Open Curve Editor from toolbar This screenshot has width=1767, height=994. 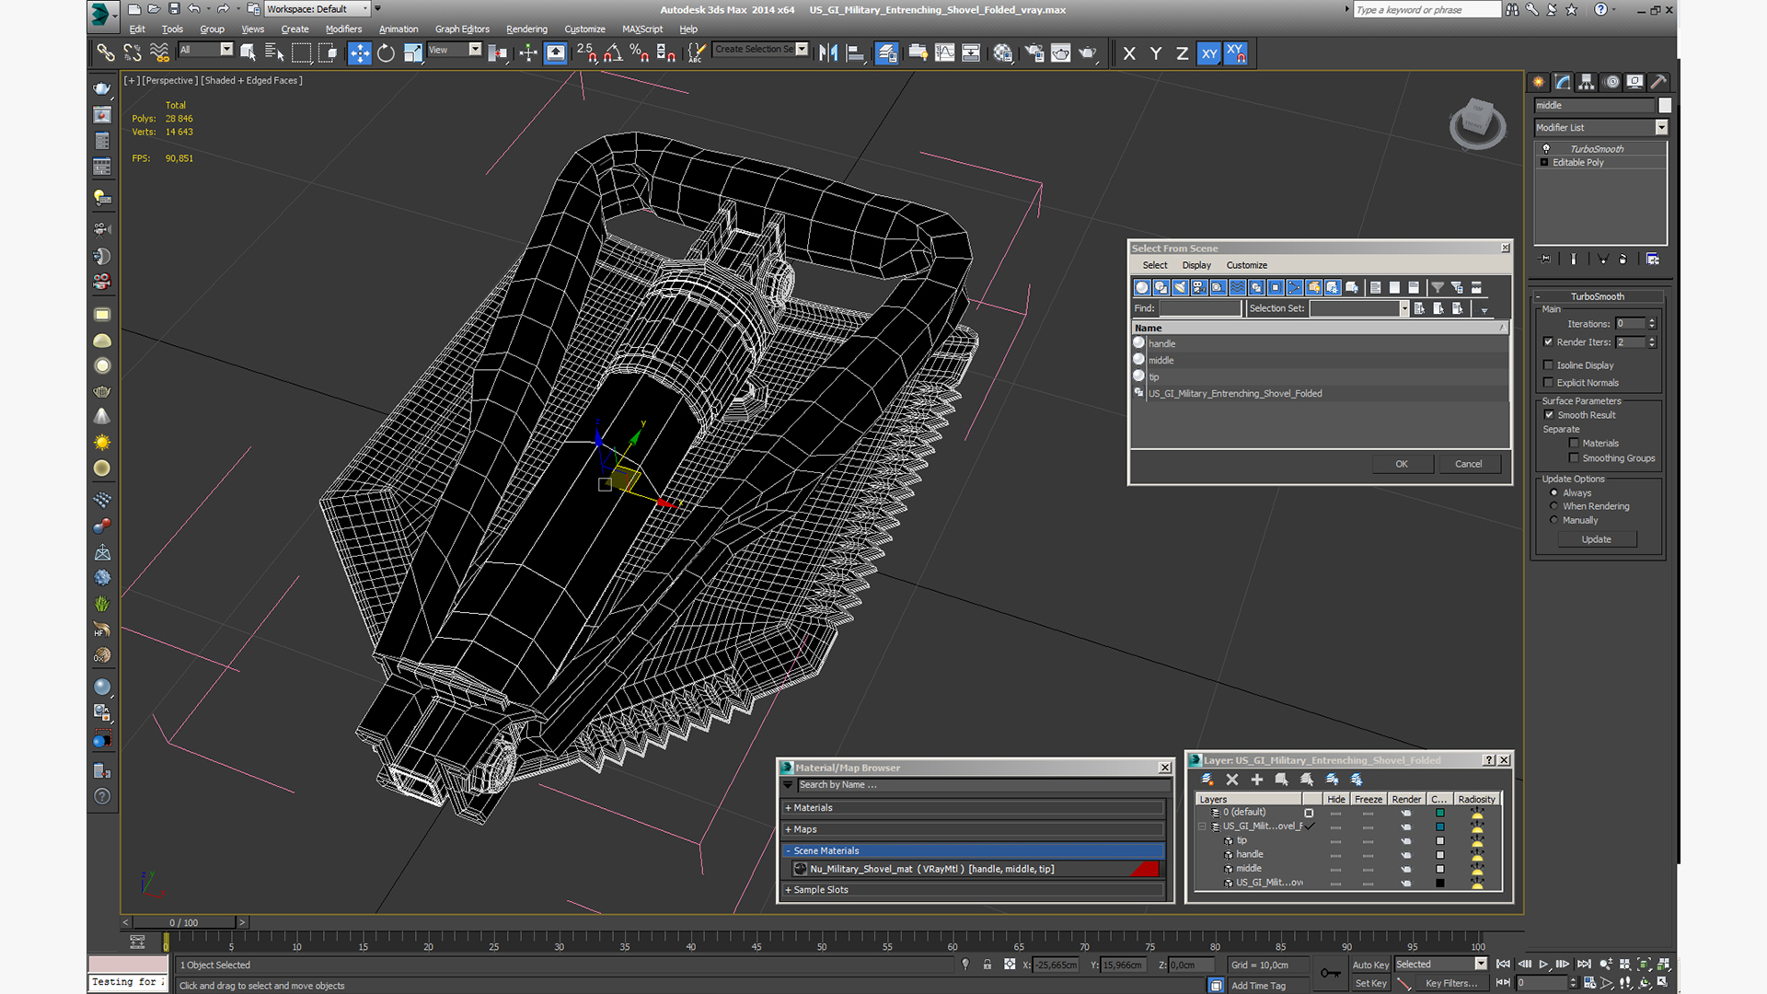pos(944,52)
